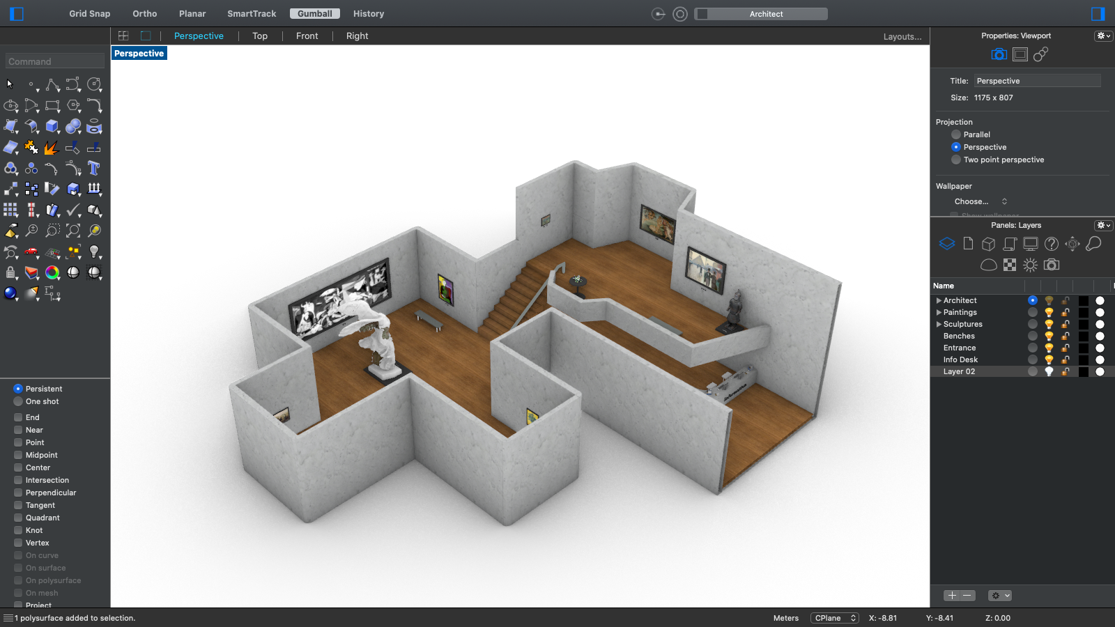The height and width of the screenshot is (627, 1115).
Task: Click the red car icon
Action: (31, 251)
